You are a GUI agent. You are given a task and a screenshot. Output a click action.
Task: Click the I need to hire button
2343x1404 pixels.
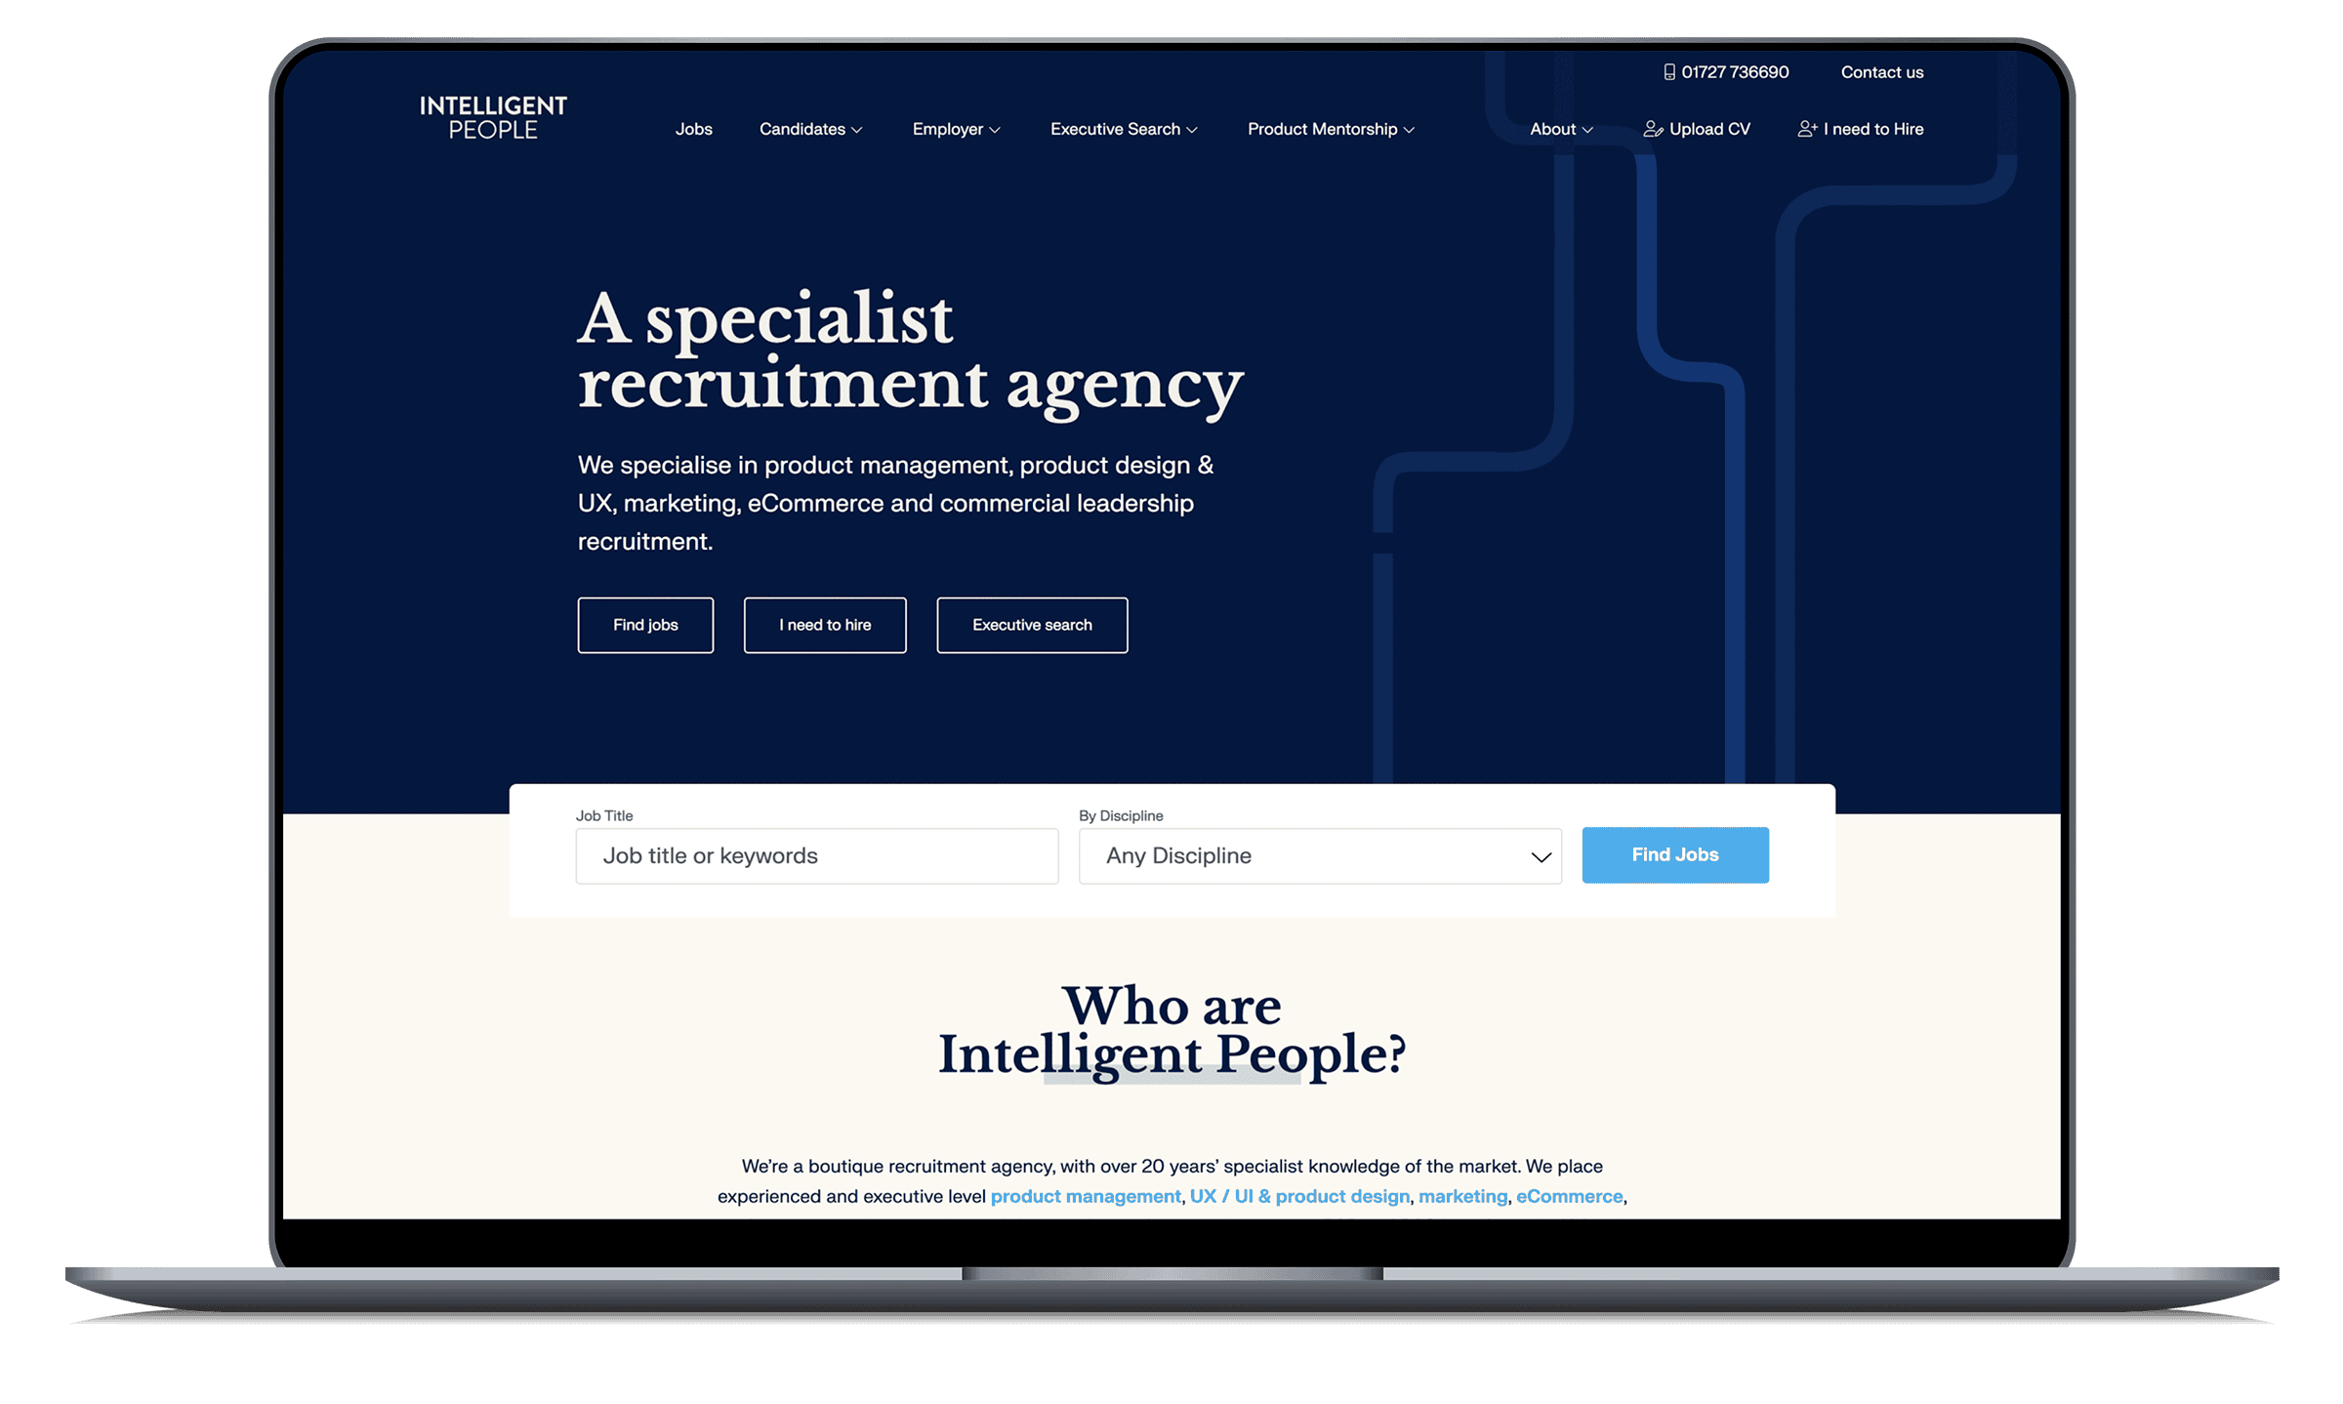pos(826,625)
